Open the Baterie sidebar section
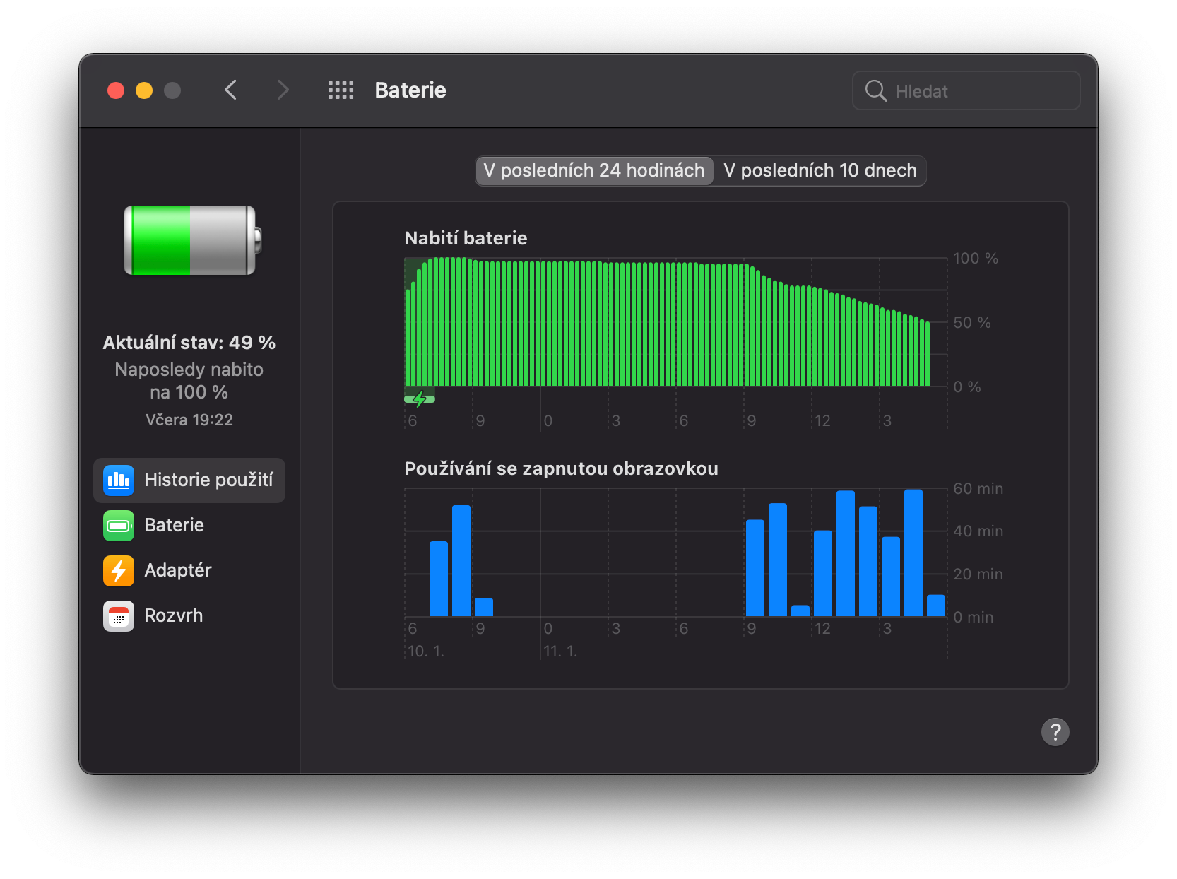 (x=189, y=525)
